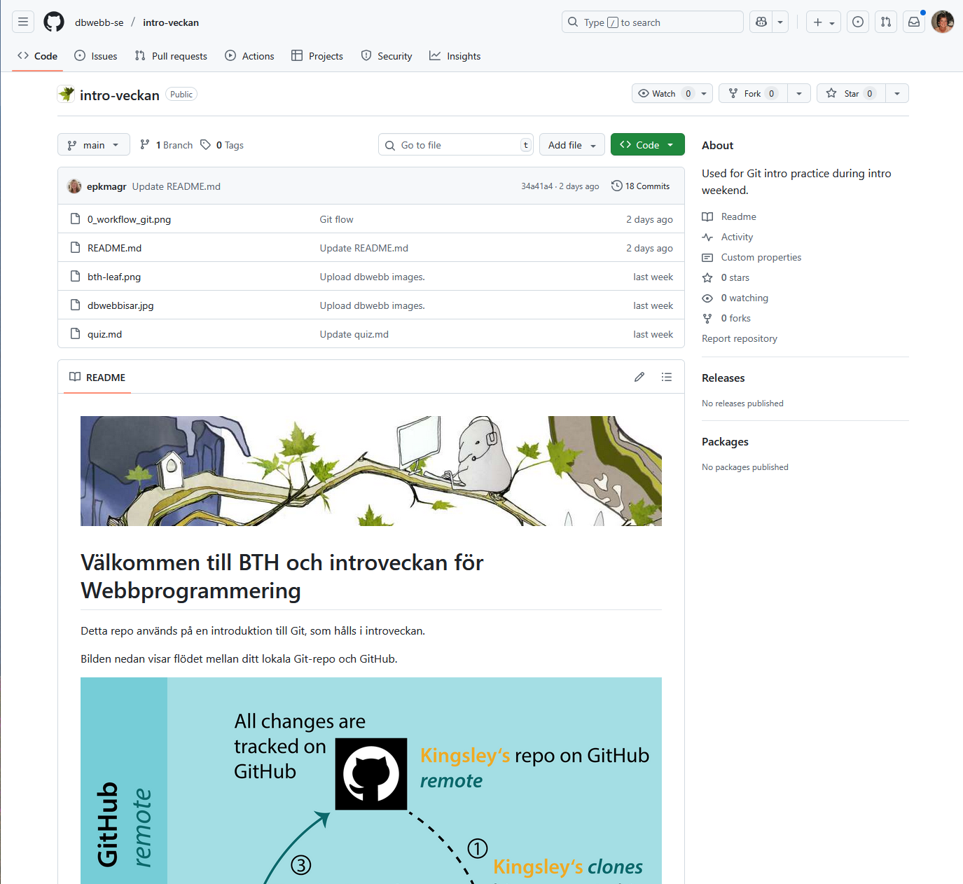
Task: Open file 0_workflow_git.png
Action: coord(130,219)
